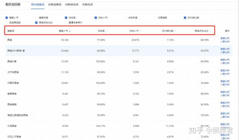Viewport: 239px width, 140px height.
Task: Click 搜索分析 link for 太平鸟男装
Action: tap(225, 70)
